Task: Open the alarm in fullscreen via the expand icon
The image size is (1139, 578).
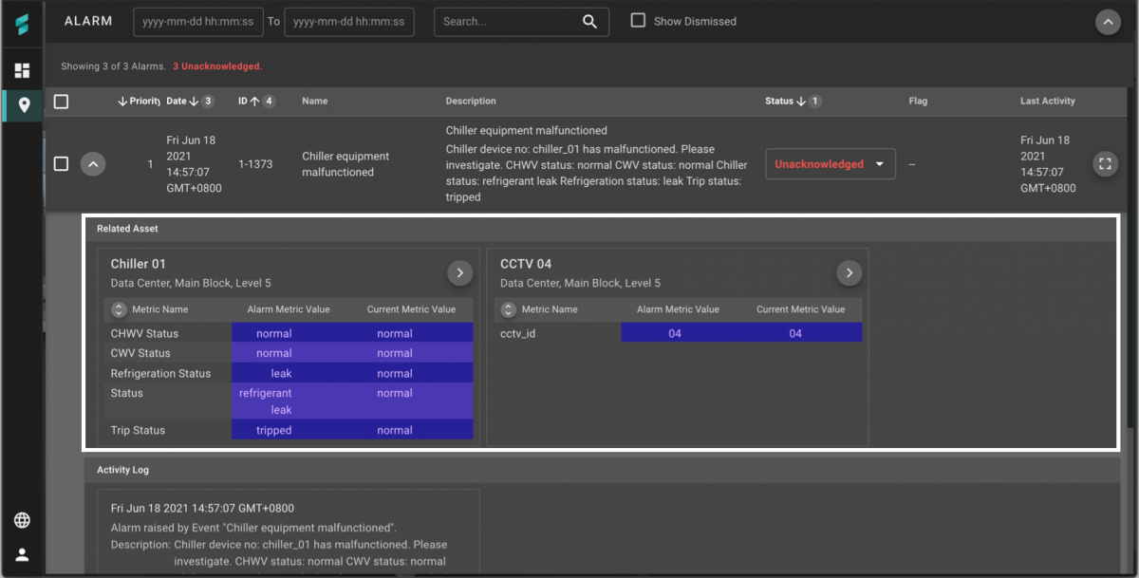Action: [1105, 163]
